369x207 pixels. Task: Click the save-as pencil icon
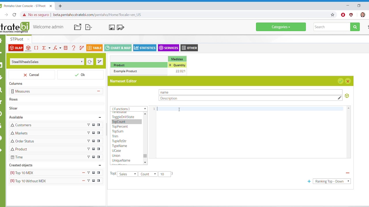point(121,27)
